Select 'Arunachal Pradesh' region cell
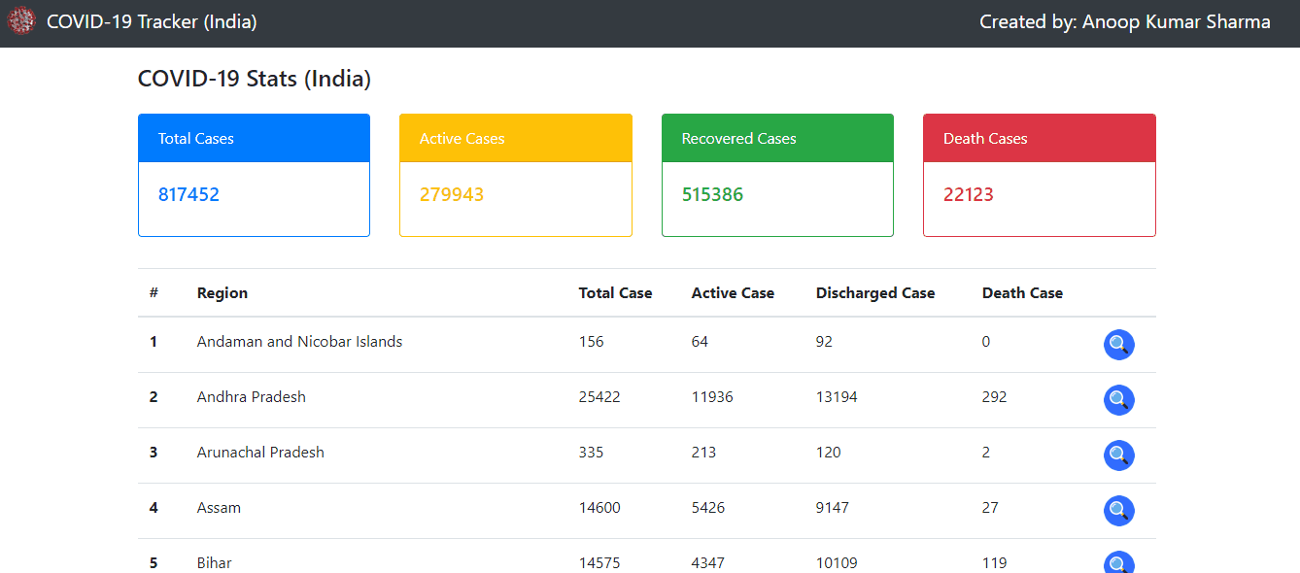 click(x=260, y=453)
